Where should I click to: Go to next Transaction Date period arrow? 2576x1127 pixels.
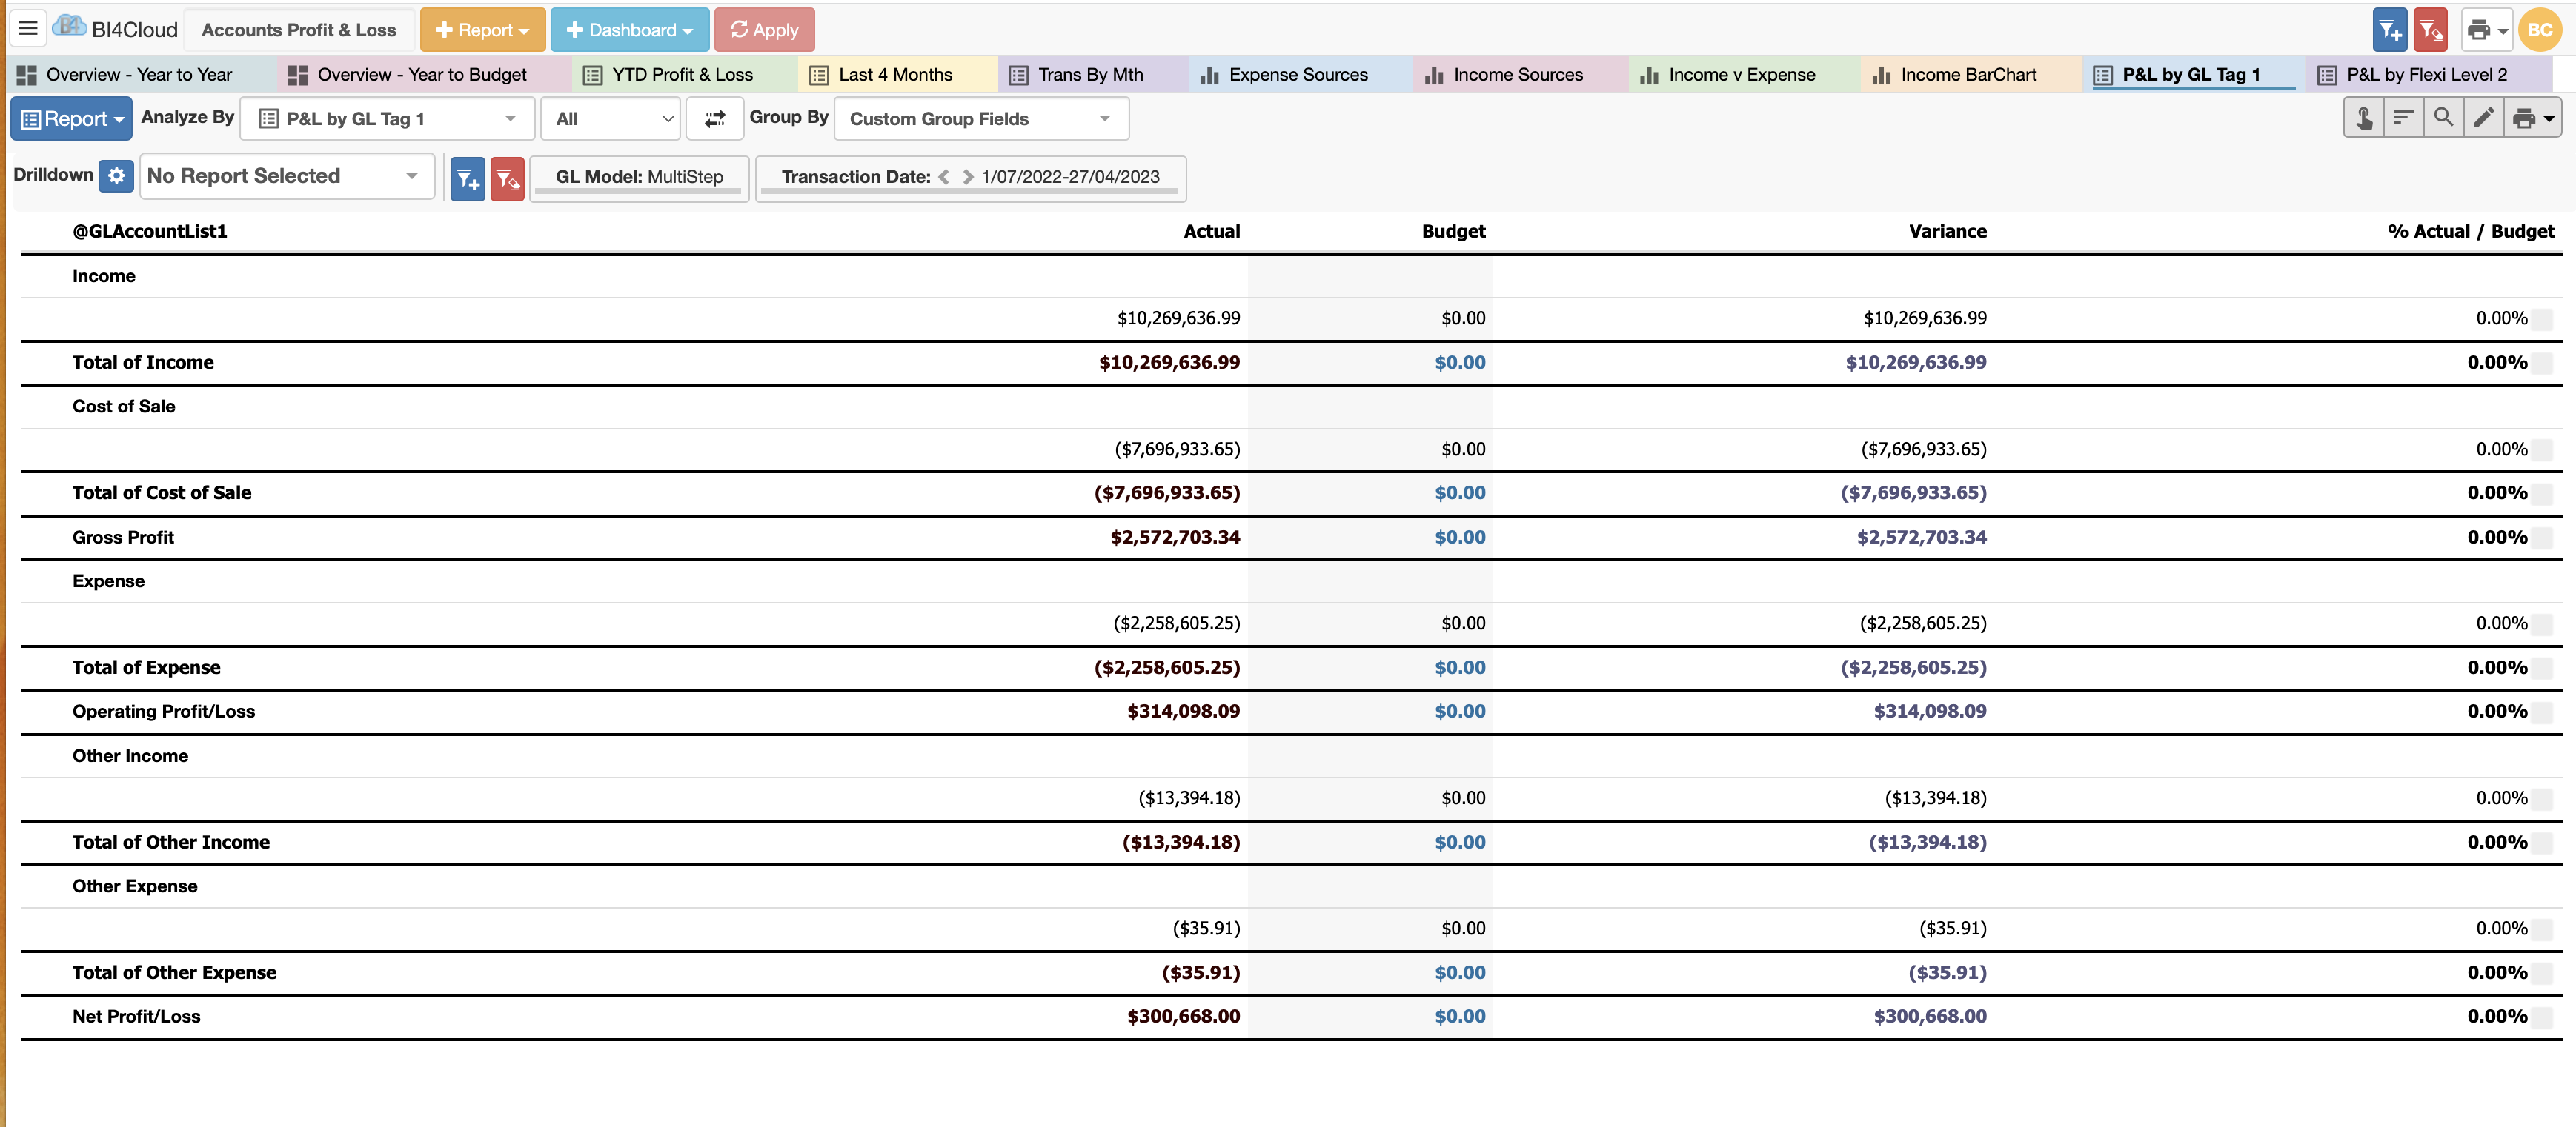[x=967, y=177]
